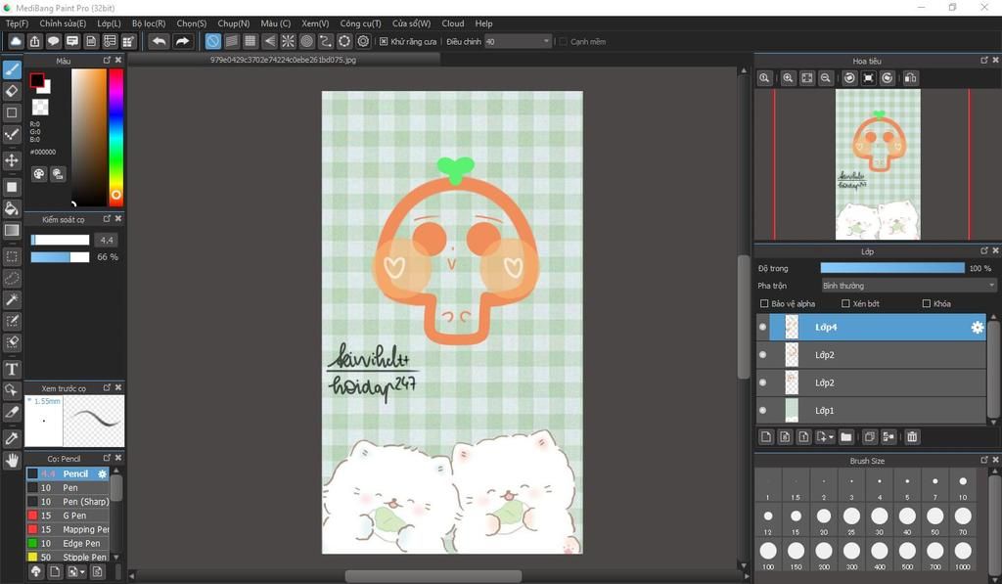Pick the Move tool with the four-arrow icon
Screen dimensions: 1002x584
[x=12, y=159]
